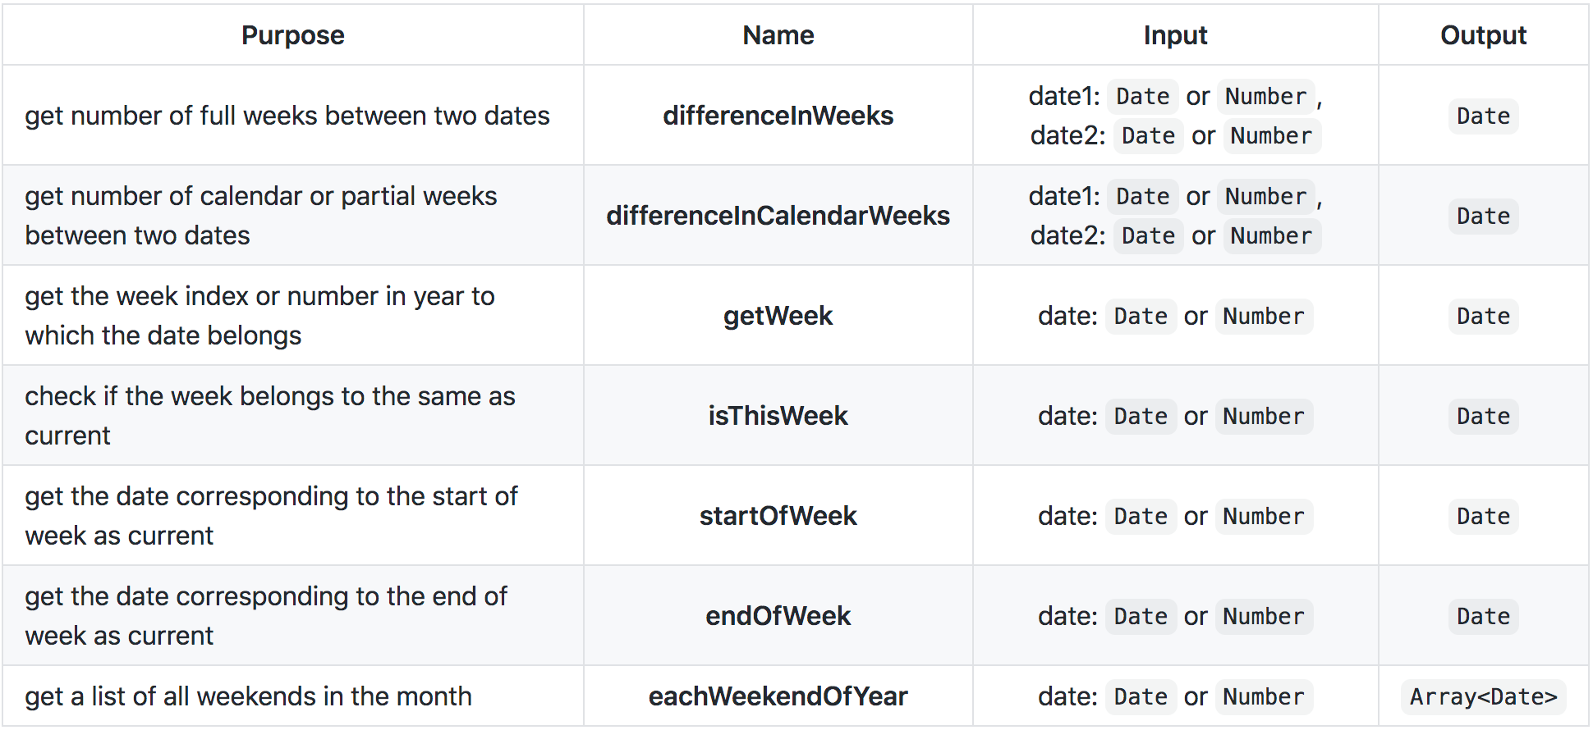1593x730 pixels.
Task: Click the Name column header
Action: [778, 35]
